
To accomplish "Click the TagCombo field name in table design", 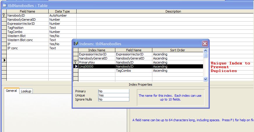I will tap(27, 32).
